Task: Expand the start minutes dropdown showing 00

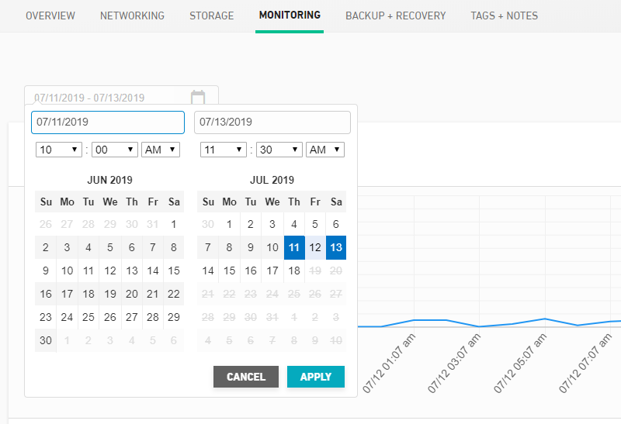Action: (114, 150)
